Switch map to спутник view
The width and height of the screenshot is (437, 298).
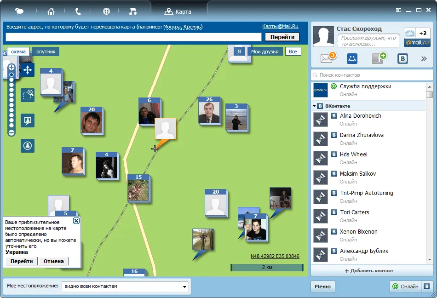tap(46, 52)
